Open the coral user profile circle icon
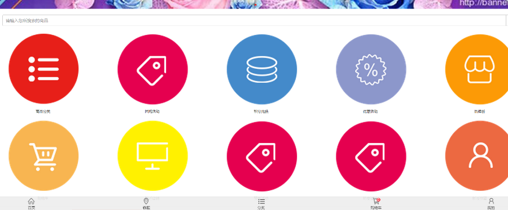Viewport: 508px width, 210px height. pyautogui.click(x=476, y=156)
